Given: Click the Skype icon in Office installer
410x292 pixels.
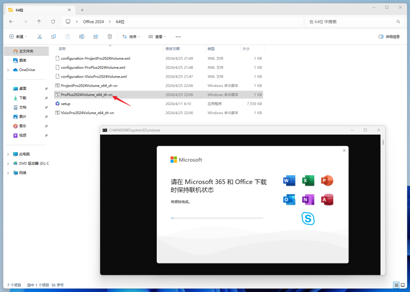Looking at the screenshot, I should [308, 218].
